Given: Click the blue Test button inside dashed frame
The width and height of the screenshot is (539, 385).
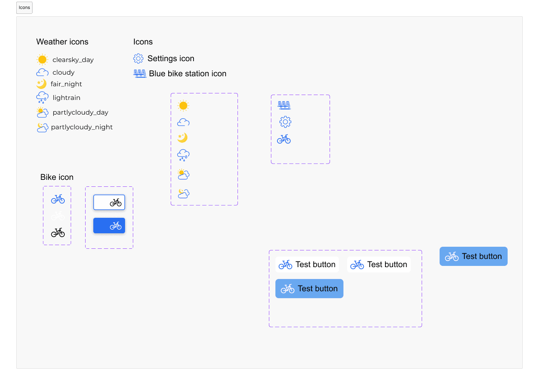Looking at the screenshot, I should click(309, 288).
